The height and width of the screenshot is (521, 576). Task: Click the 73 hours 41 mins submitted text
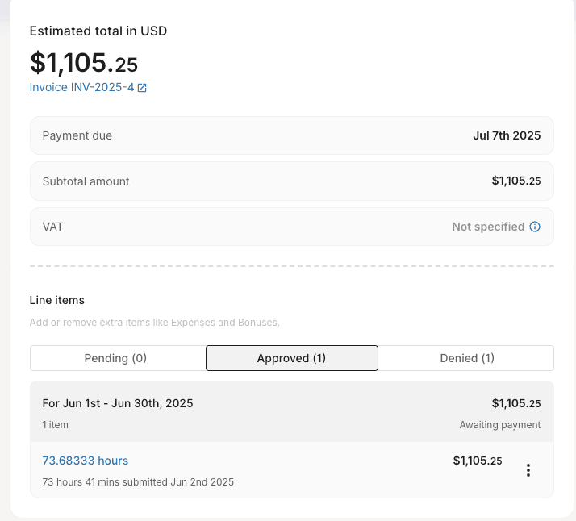(138, 481)
